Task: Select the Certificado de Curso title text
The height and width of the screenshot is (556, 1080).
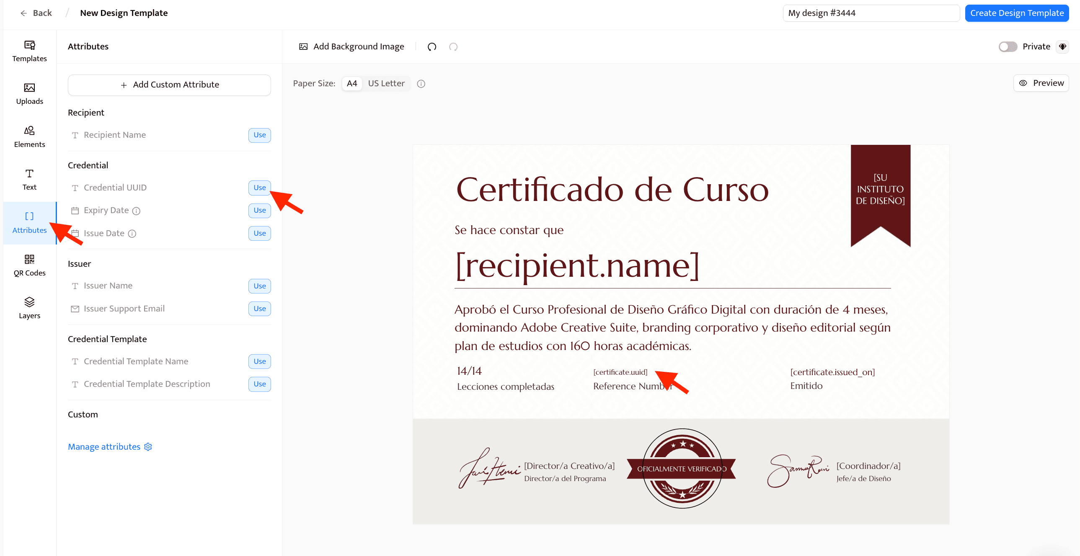Action: tap(612, 190)
